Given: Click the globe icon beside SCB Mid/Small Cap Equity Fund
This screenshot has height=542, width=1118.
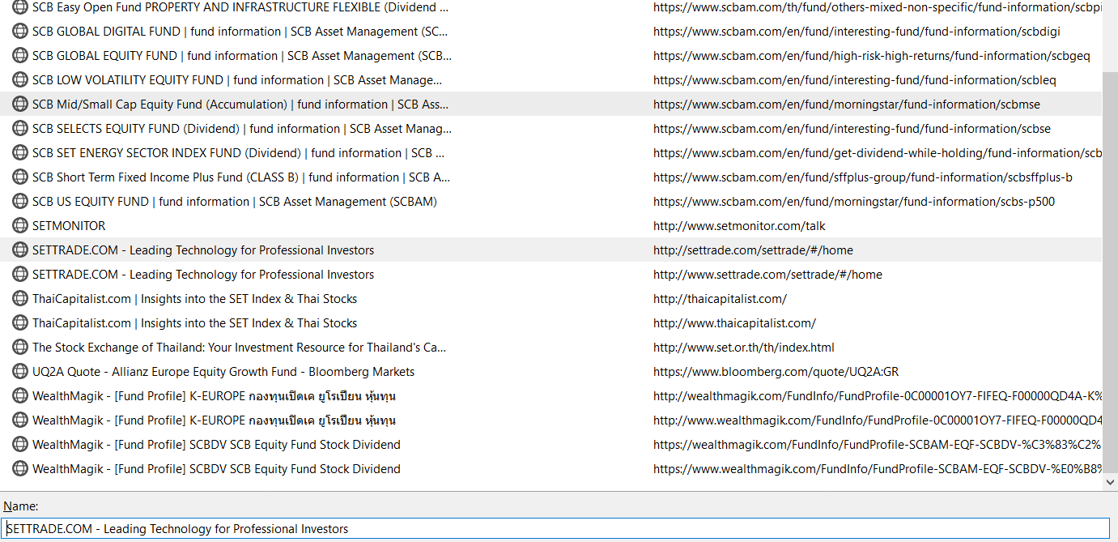Looking at the screenshot, I should (20, 105).
